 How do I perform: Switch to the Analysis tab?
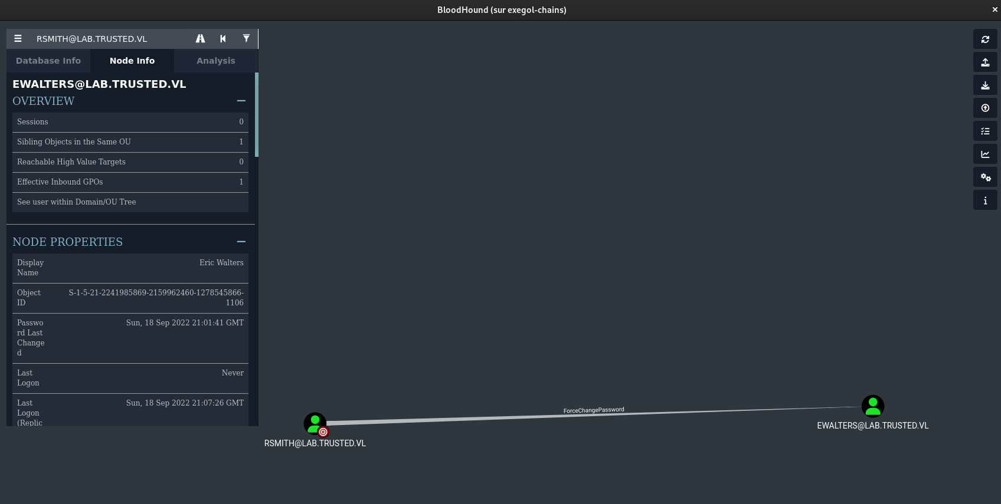tap(215, 61)
